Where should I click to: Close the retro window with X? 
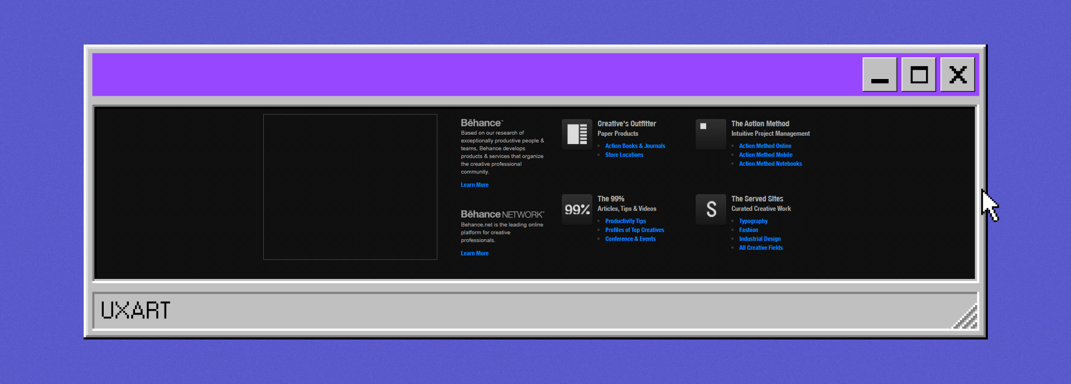click(958, 75)
